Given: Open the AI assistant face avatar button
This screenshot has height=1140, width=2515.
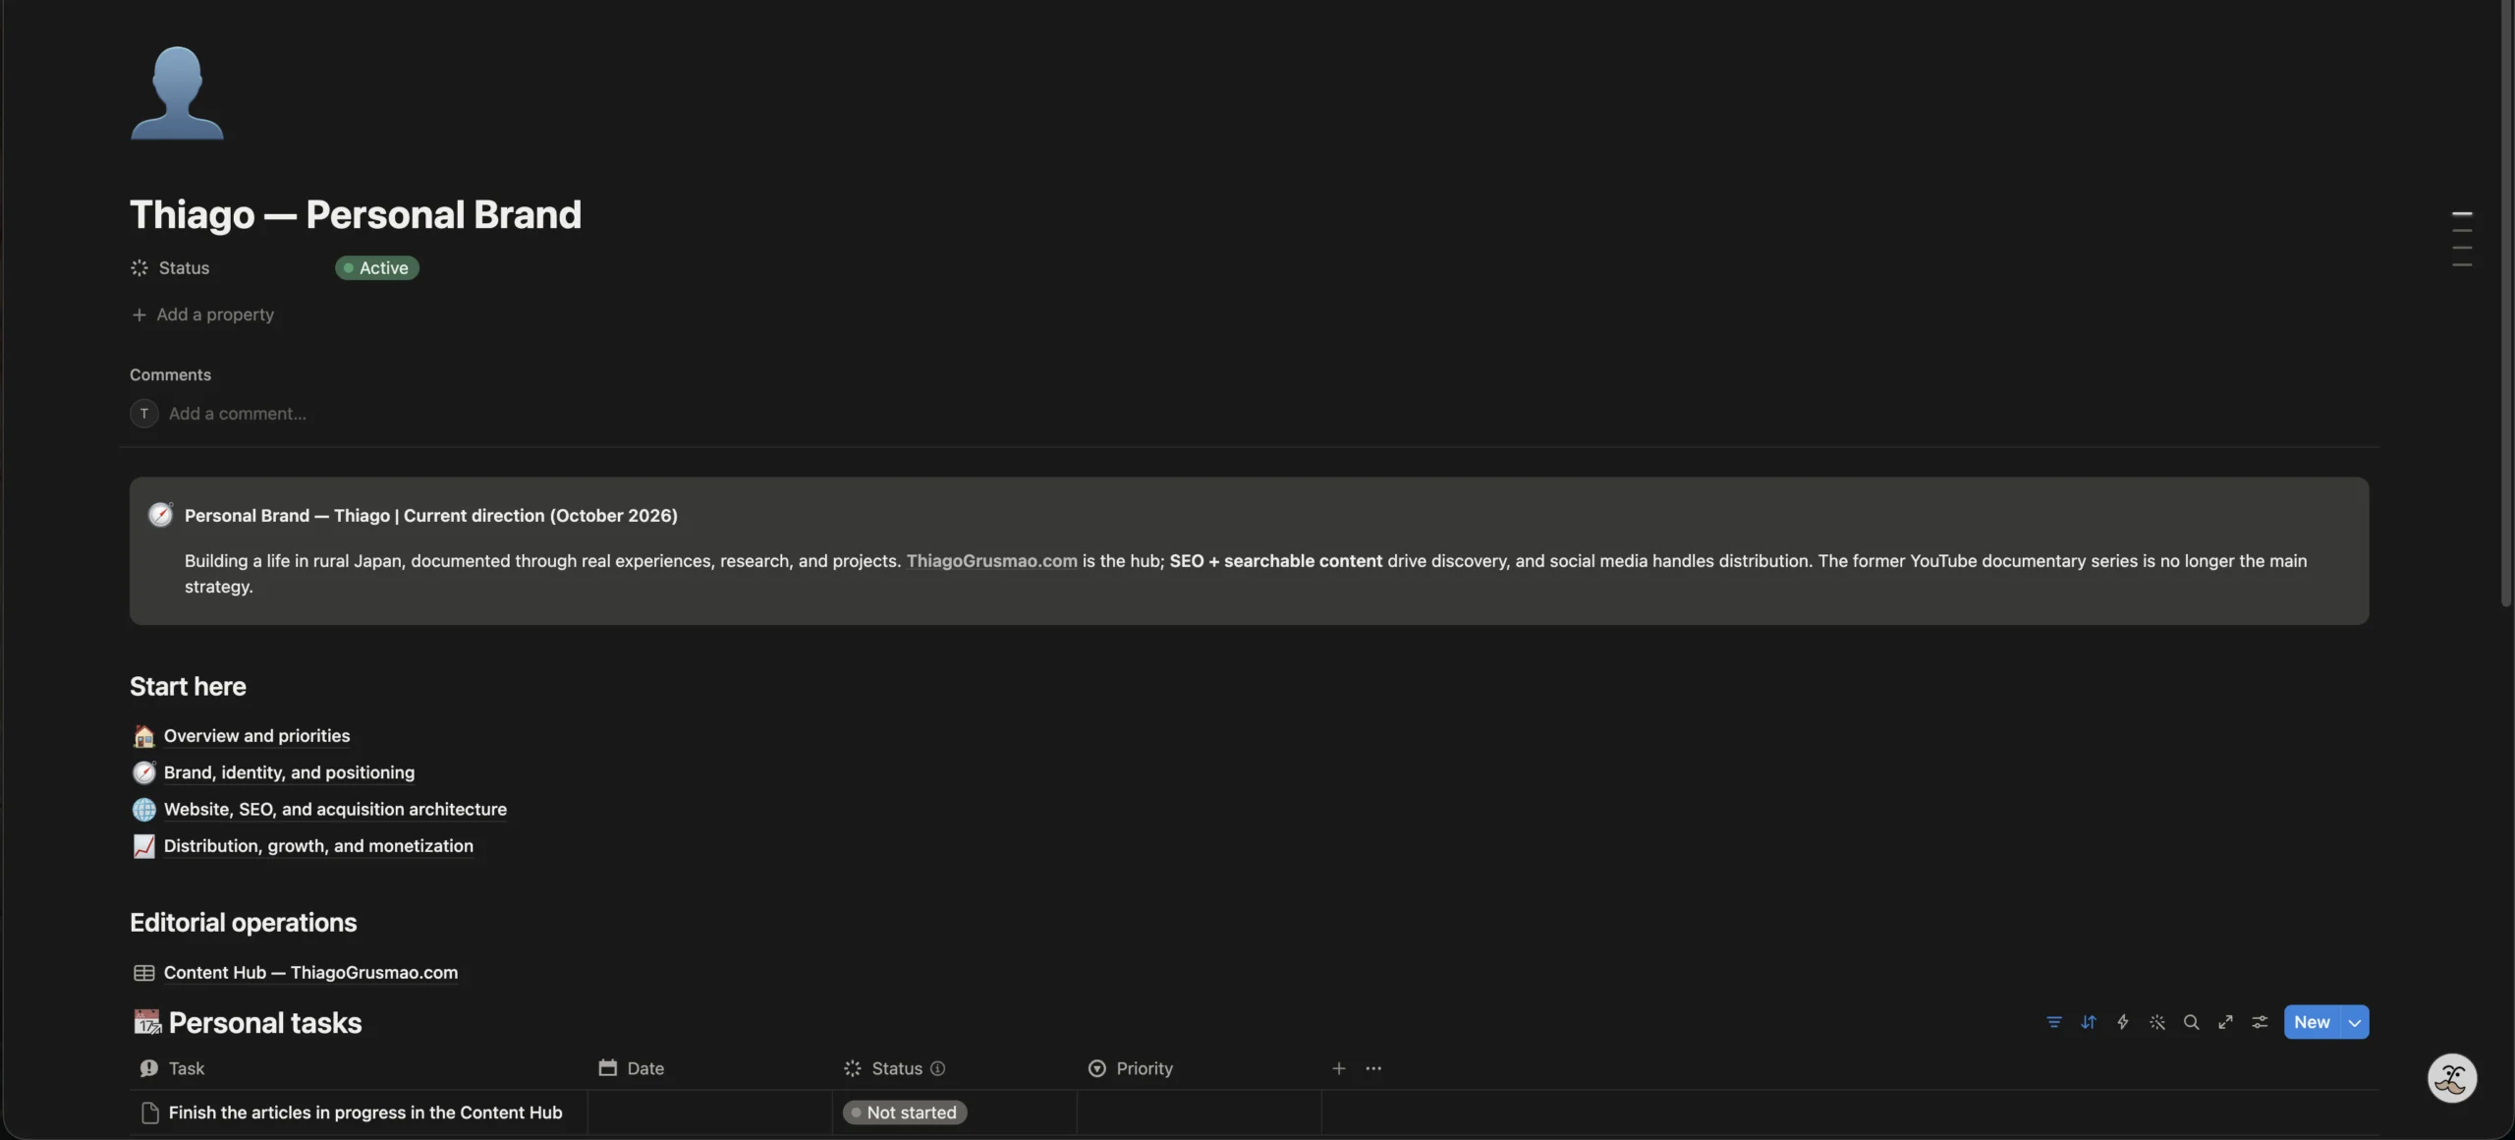Looking at the screenshot, I should click(x=2451, y=1078).
